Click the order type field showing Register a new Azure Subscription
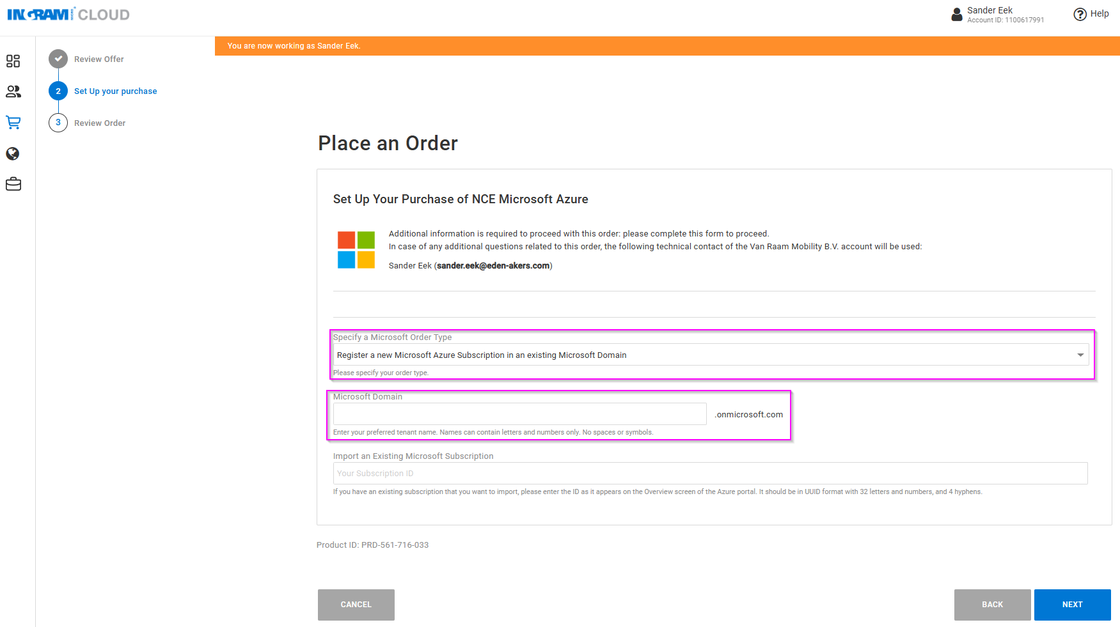 (711, 355)
